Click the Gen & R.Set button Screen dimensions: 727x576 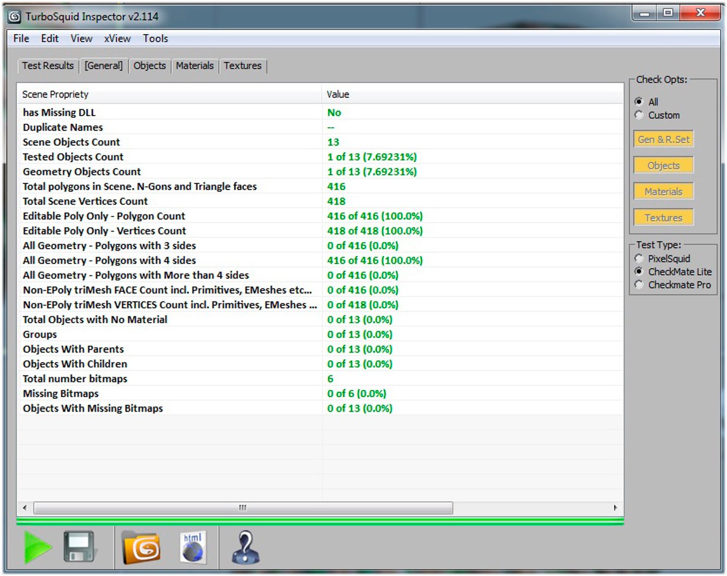point(664,139)
